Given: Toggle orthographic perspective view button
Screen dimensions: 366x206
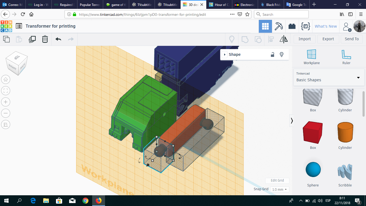Looking at the screenshot, I should pos(6,124).
